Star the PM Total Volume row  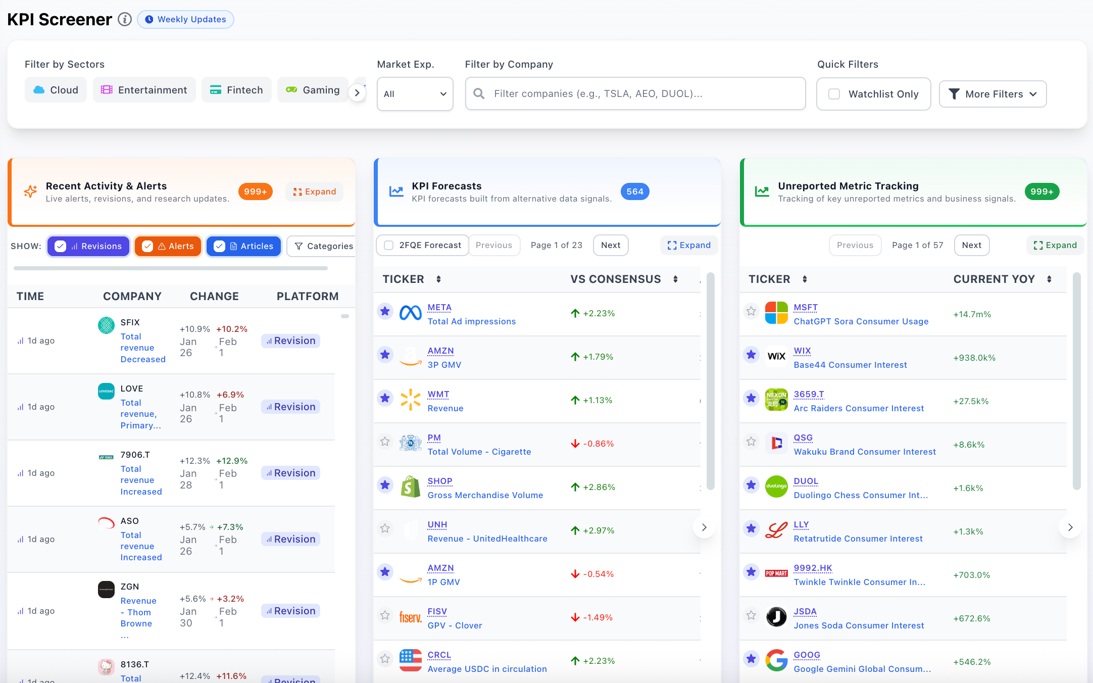[385, 442]
